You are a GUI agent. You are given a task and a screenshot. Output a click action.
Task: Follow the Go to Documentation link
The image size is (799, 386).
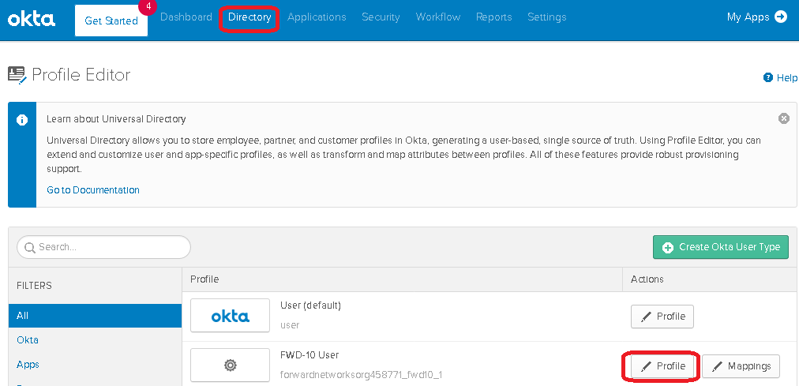pyautogui.click(x=92, y=190)
